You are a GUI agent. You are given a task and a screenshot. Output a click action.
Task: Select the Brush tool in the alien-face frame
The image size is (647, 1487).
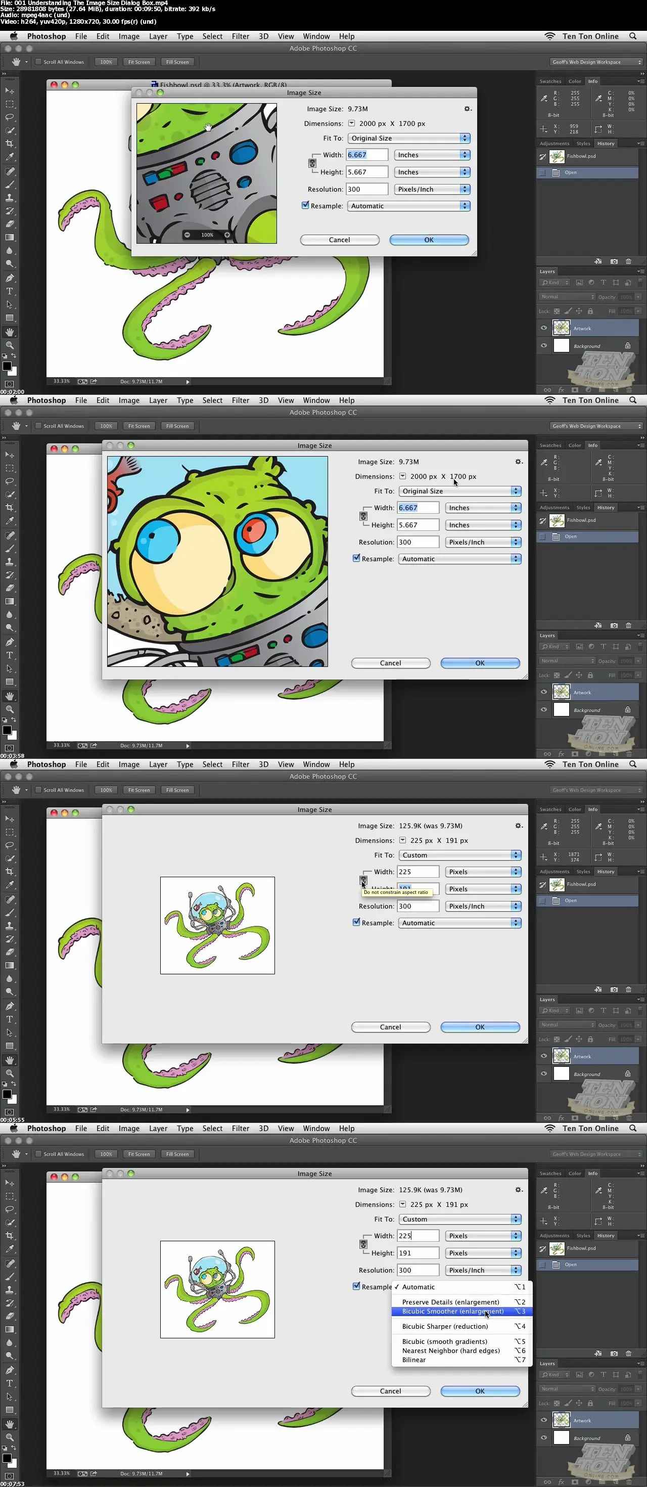pyautogui.click(x=10, y=549)
